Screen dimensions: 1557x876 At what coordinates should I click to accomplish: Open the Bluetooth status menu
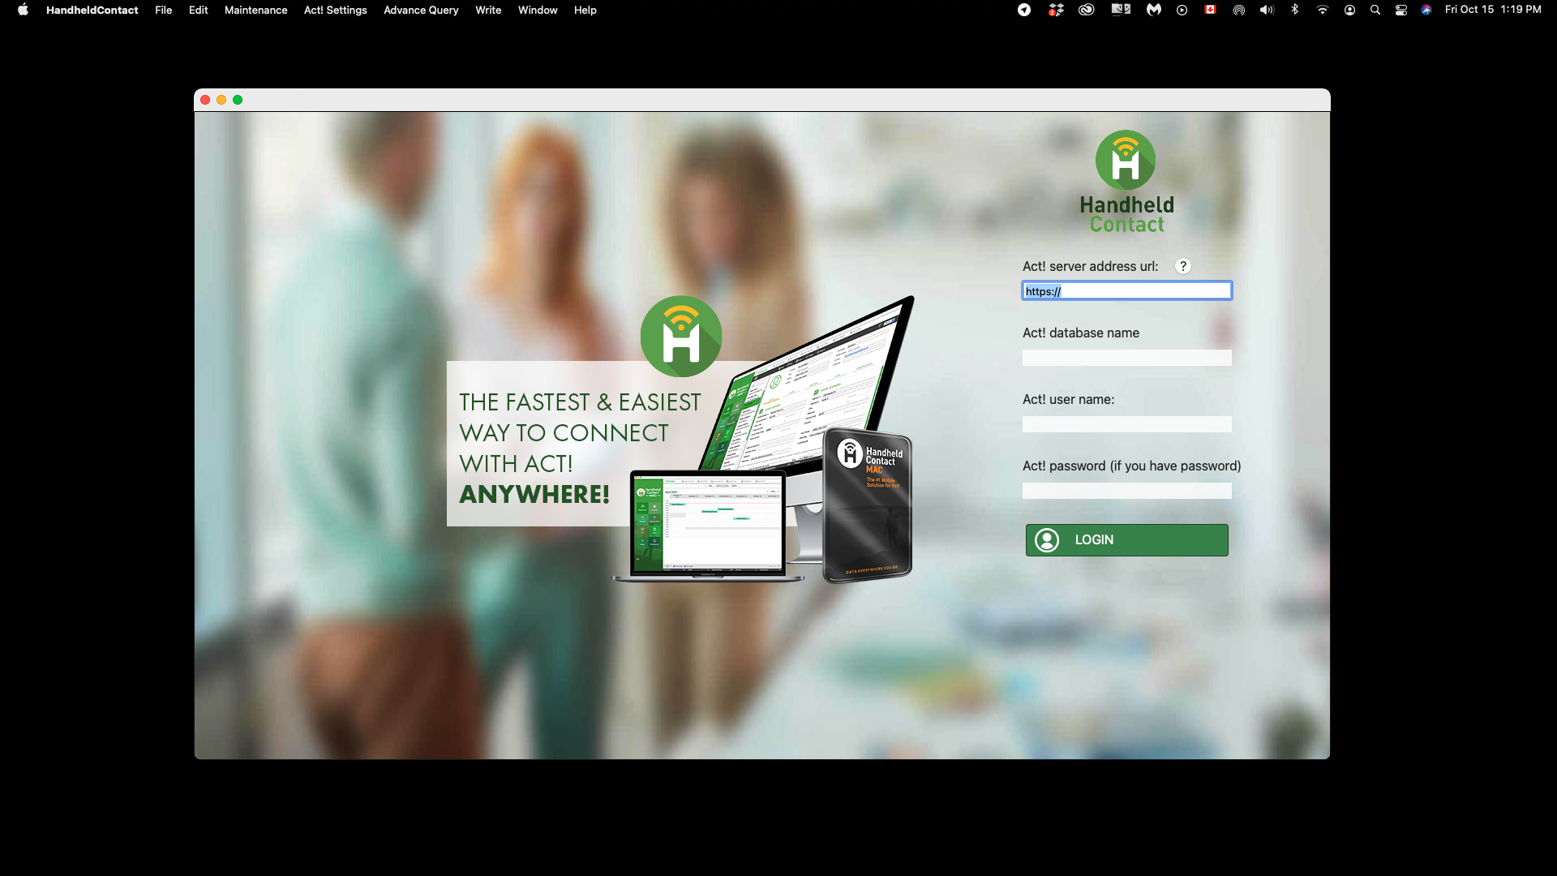click(1295, 10)
